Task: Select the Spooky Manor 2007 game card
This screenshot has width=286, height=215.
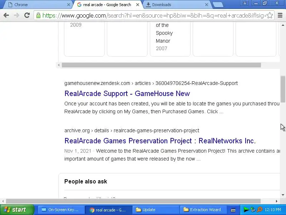Action: point(170,39)
